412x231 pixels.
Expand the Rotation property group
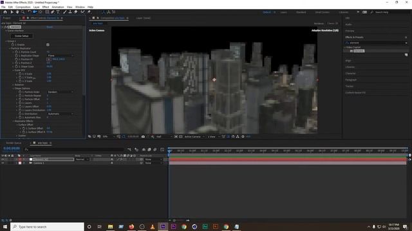13,85
